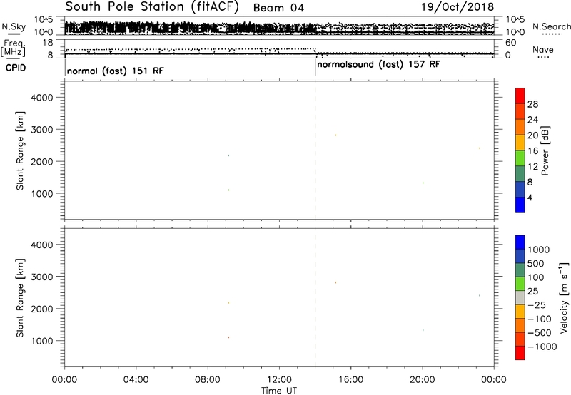This screenshot has width=571, height=395.
Task: Click the noise-axis '10^5' label on right
Action: pos(515,20)
